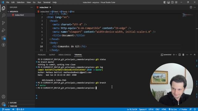Screen dimensions: 198x111
Task: Select language mode HTML in status bar
Action: pos(164,109)
